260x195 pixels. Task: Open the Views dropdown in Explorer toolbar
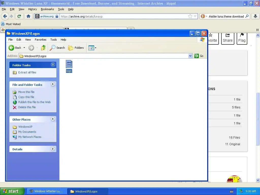point(92,48)
